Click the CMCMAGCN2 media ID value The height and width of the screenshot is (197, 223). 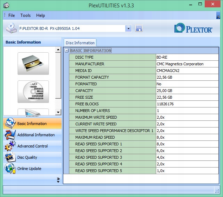point(187,71)
